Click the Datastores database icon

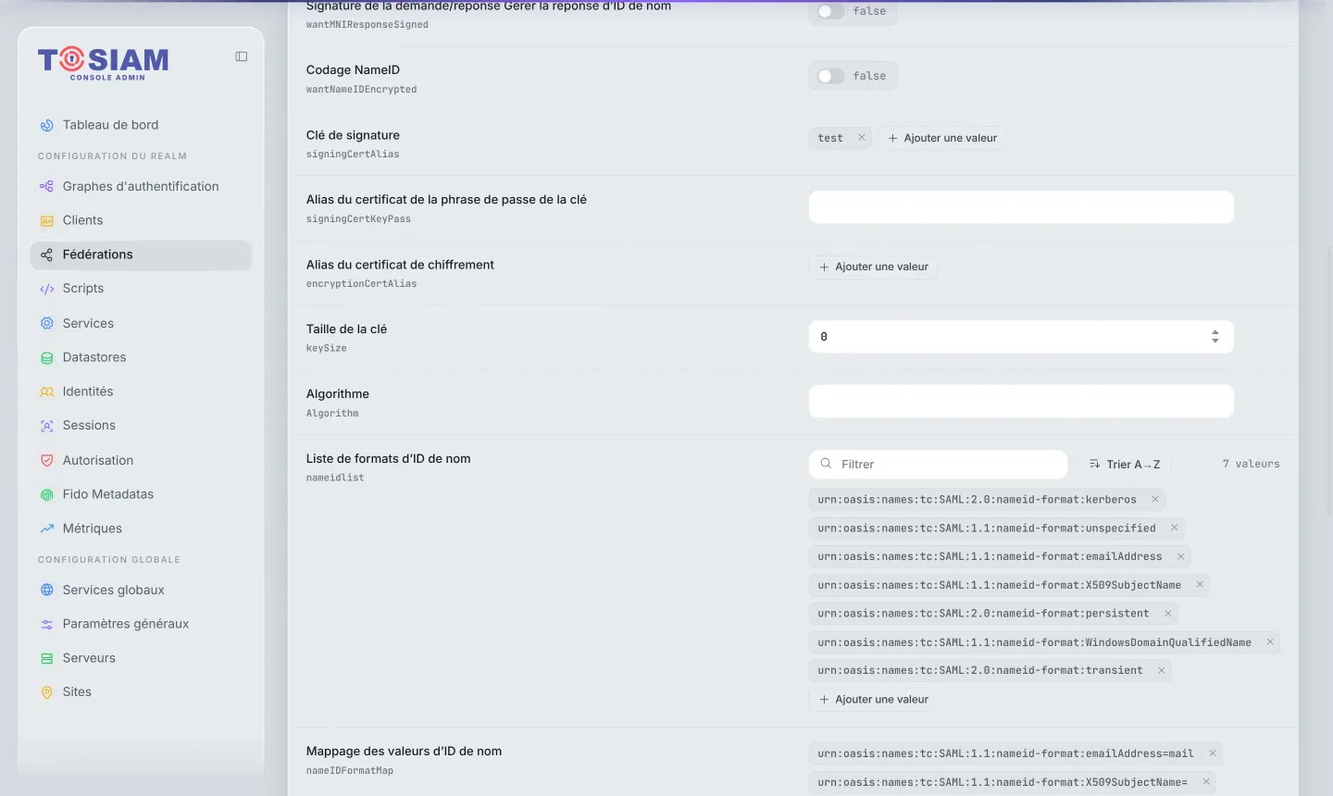pos(47,358)
